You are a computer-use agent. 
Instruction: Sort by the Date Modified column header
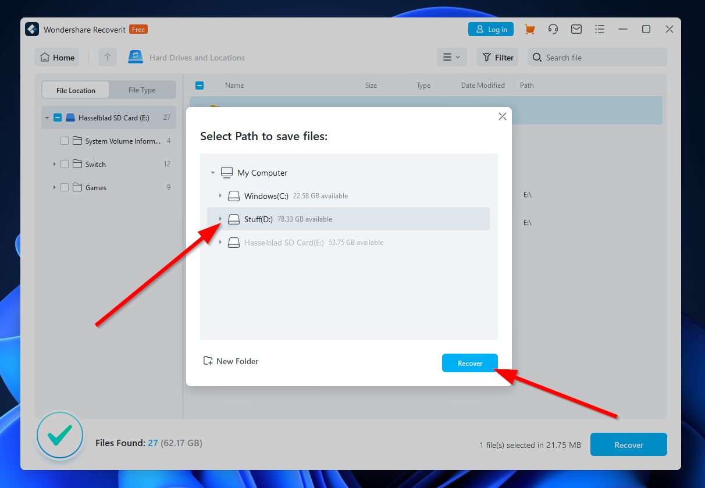pyautogui.click(x=483, y=86)
